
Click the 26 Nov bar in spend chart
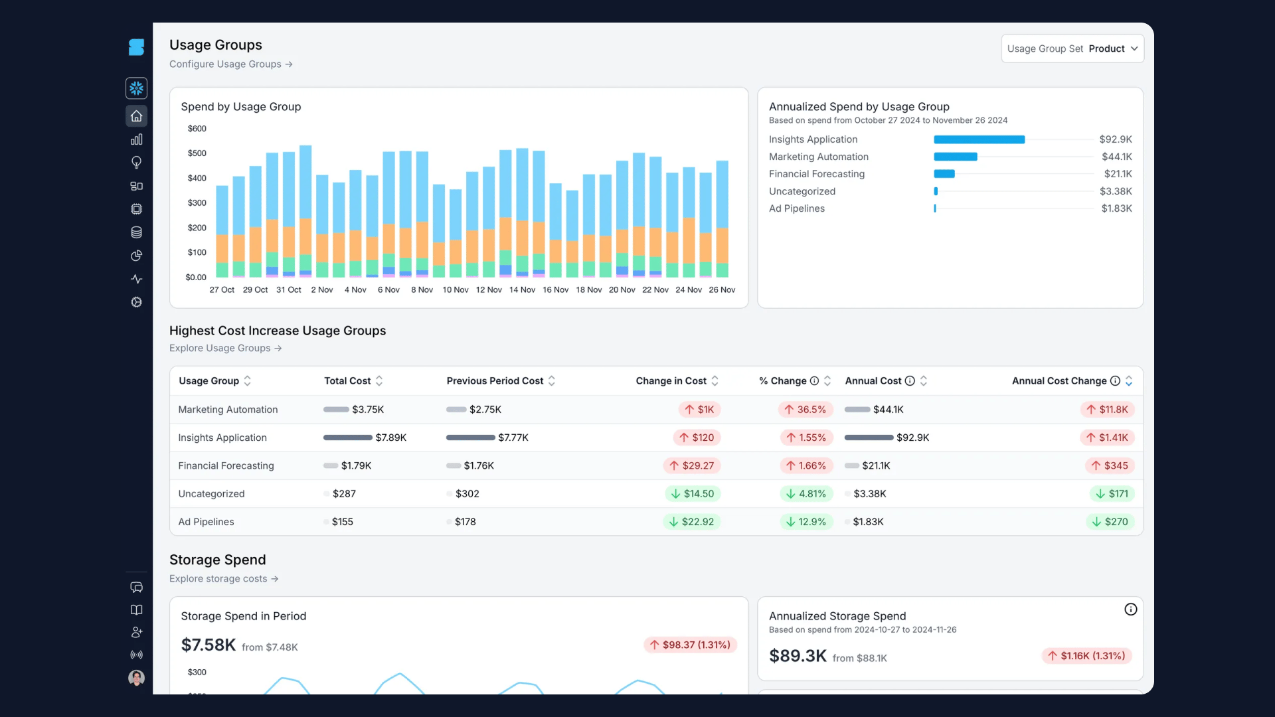click(x=722, y=219)
